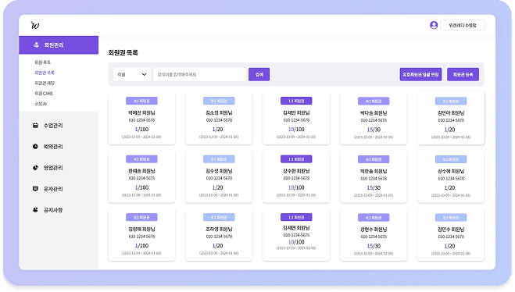Click the 영업관리 pie chart icon
This screenshot has height=292, width=515.
click(35, 168)
